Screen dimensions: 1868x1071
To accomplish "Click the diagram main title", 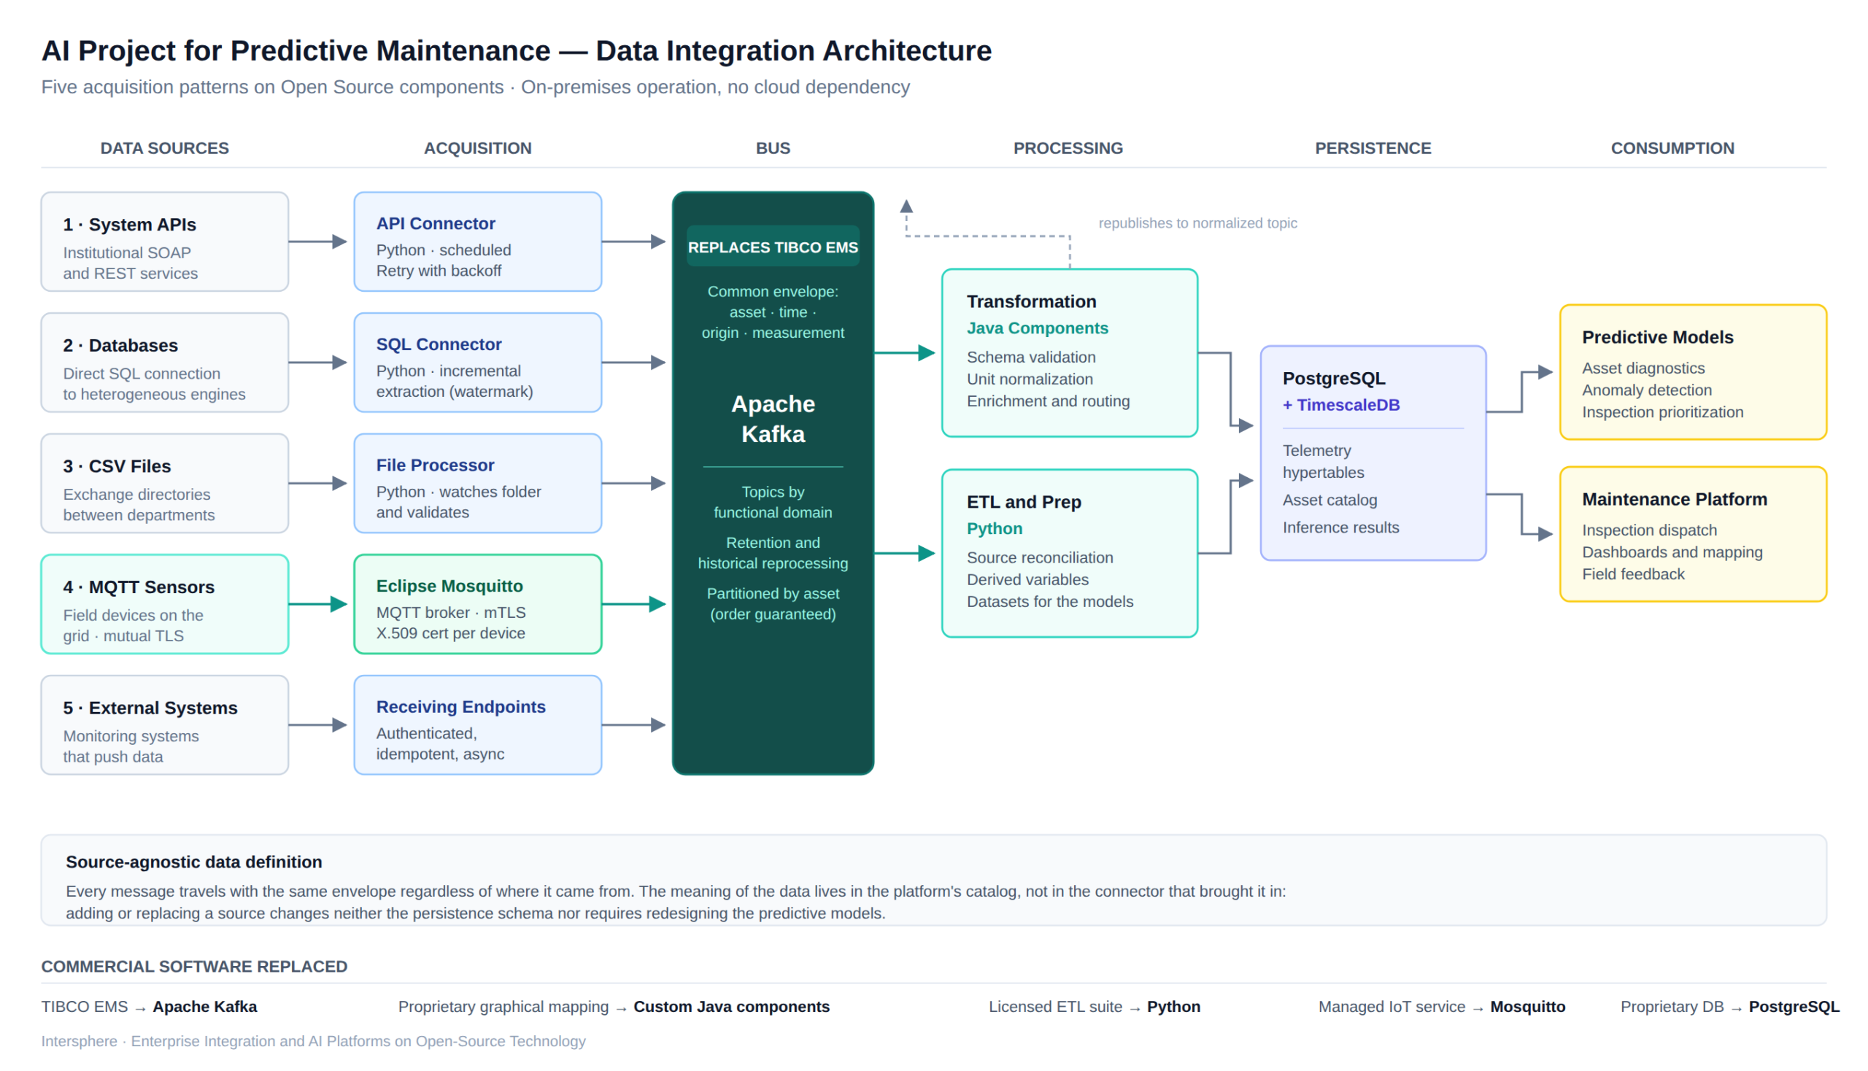I will pyautogui.click(x=517, y=50).
